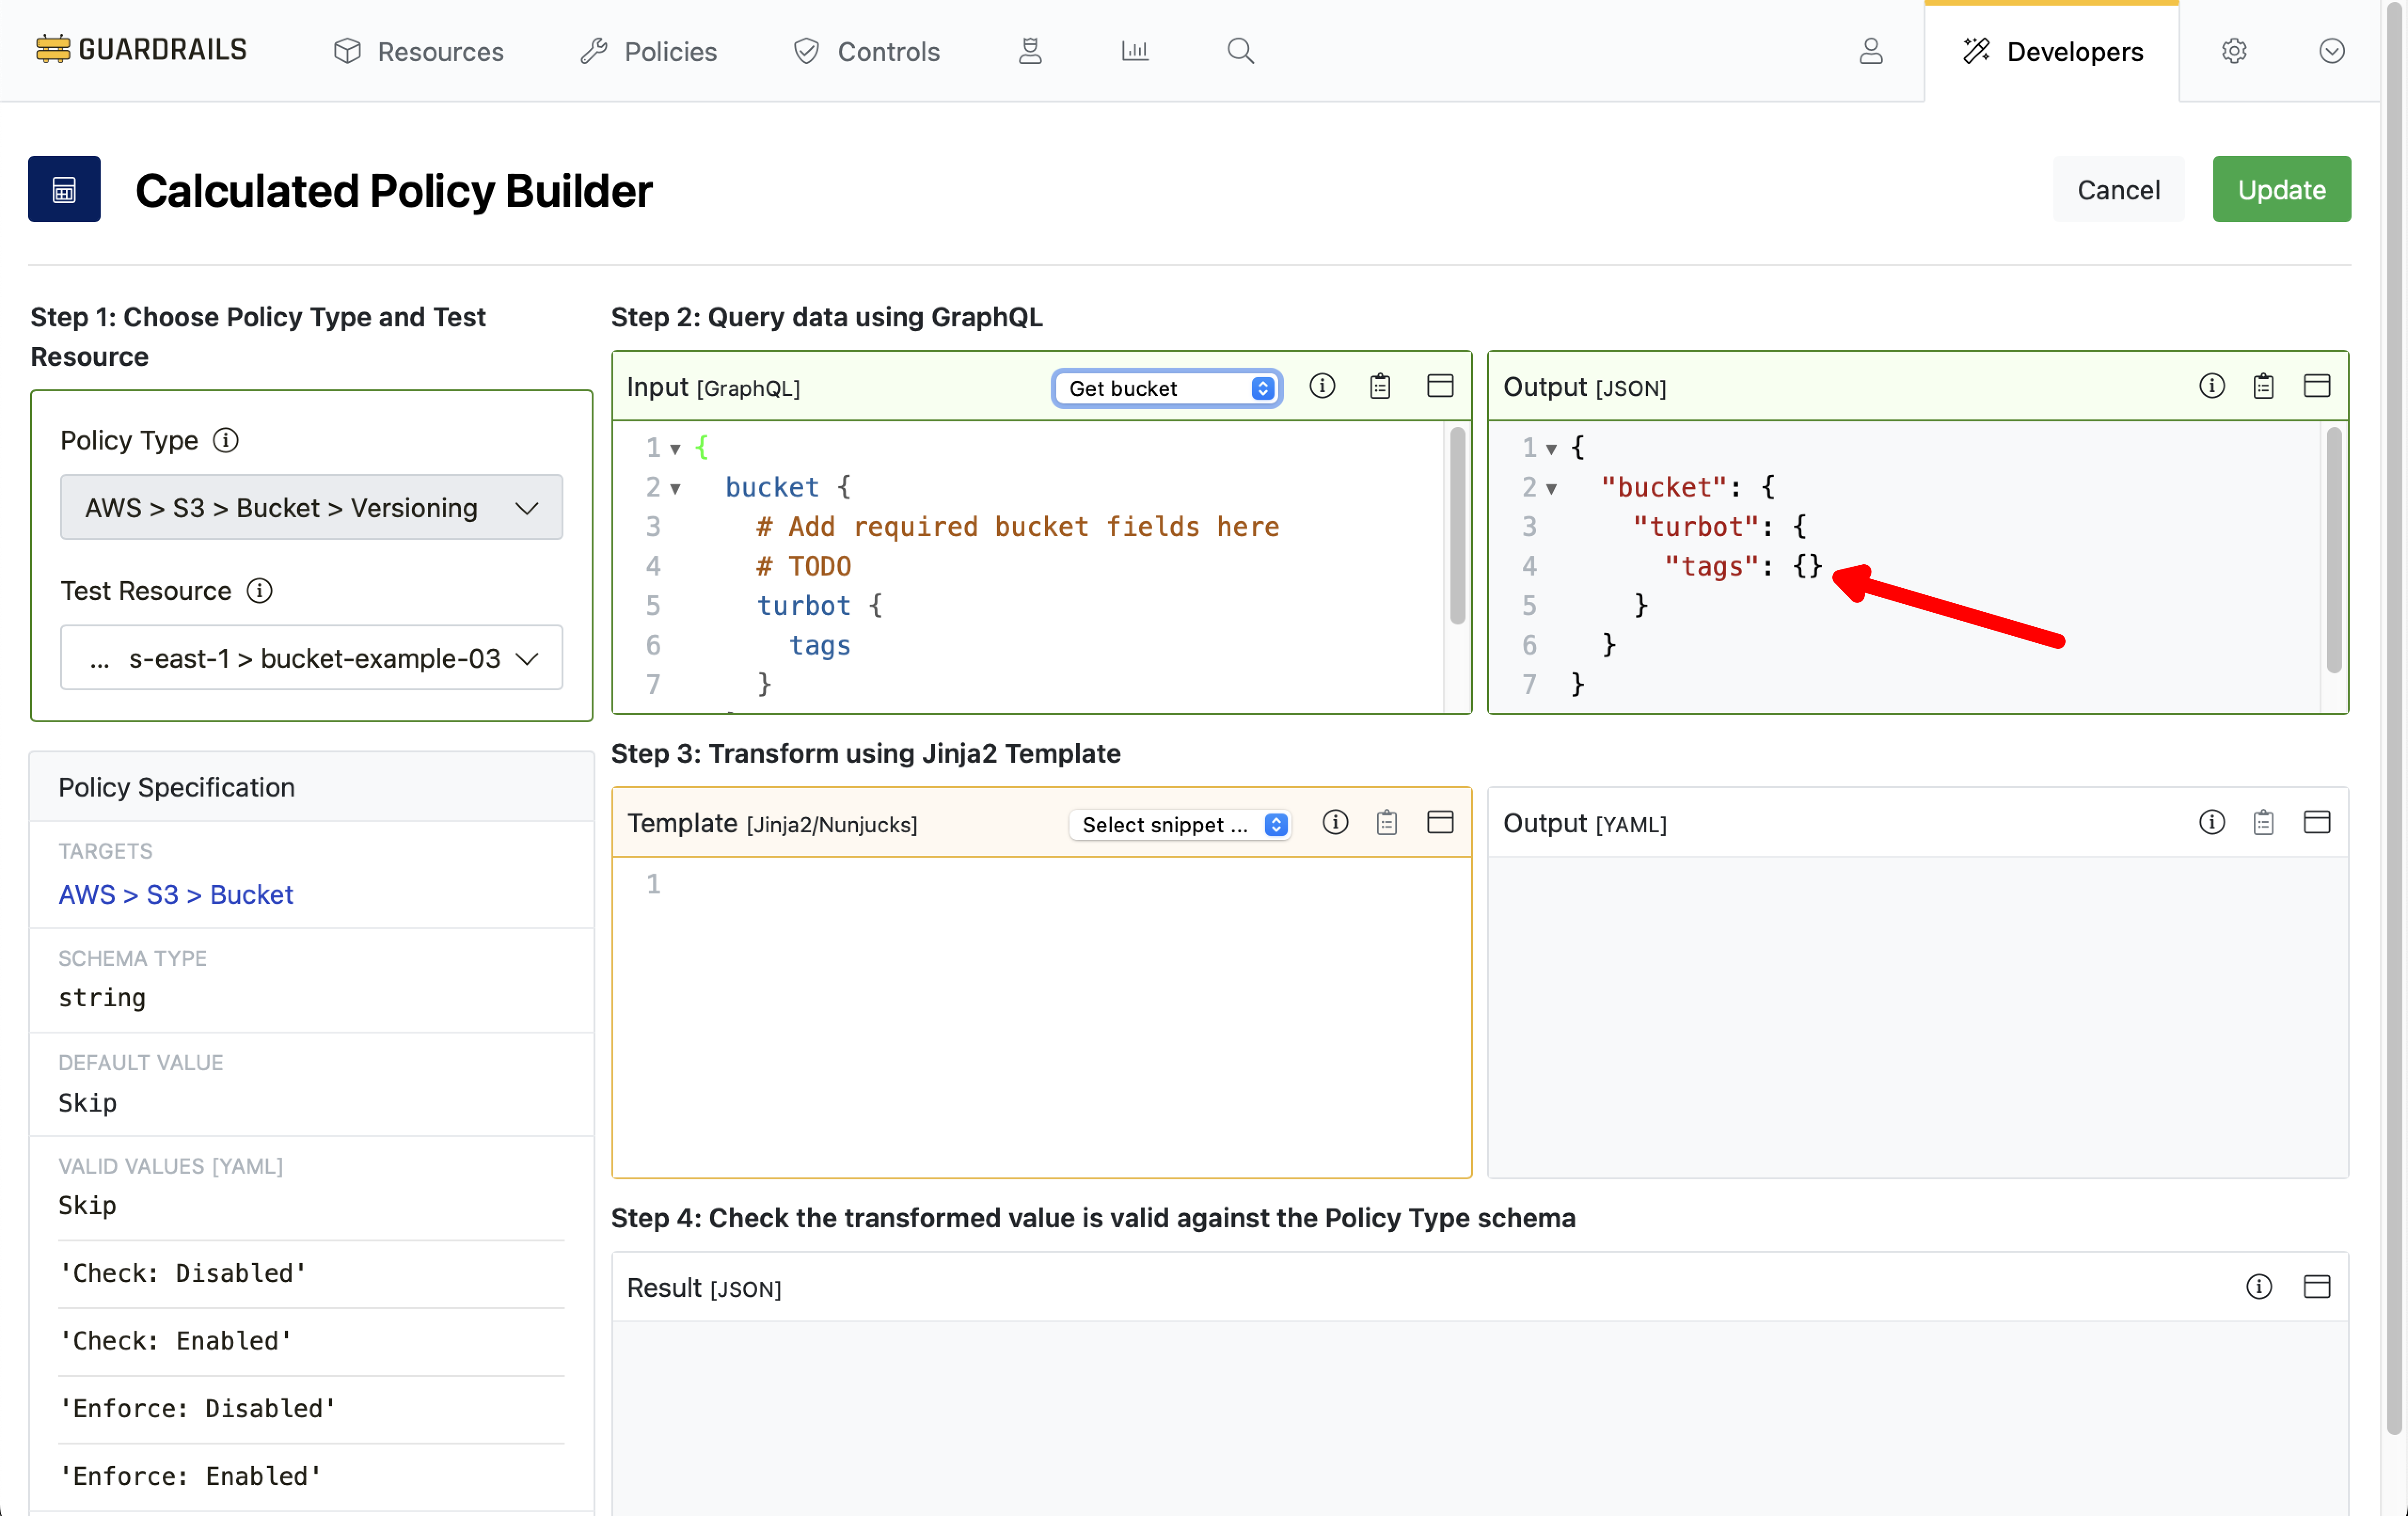This screenshot has height=1516, width=2408.
Task: Follow the AWS > S3 > Bucket link
Action: [x=176, y=894]
